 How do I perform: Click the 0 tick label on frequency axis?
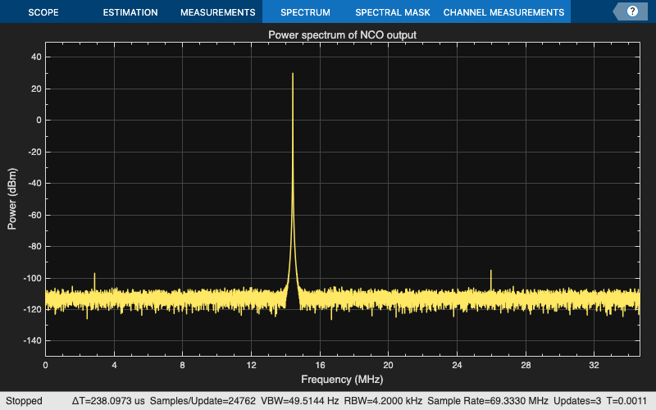coord(45,365)
